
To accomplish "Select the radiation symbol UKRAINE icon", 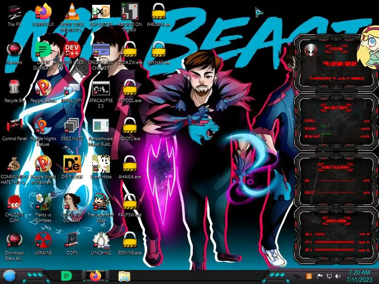I will tap(43, 244).
